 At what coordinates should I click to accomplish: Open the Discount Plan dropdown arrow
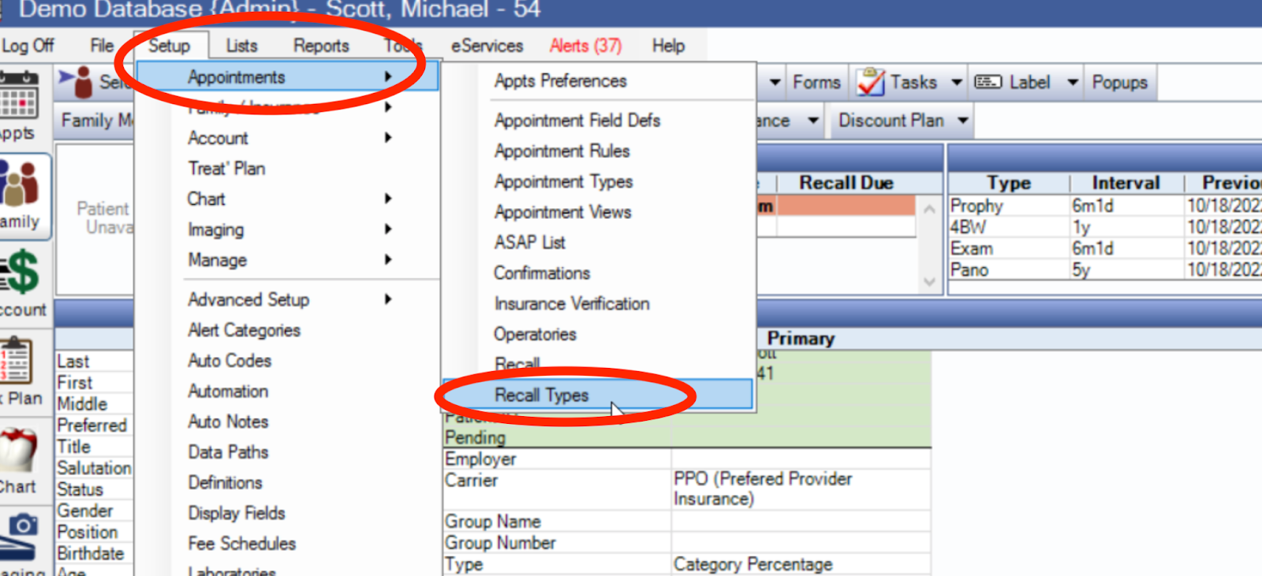click(x=963, y=121)
